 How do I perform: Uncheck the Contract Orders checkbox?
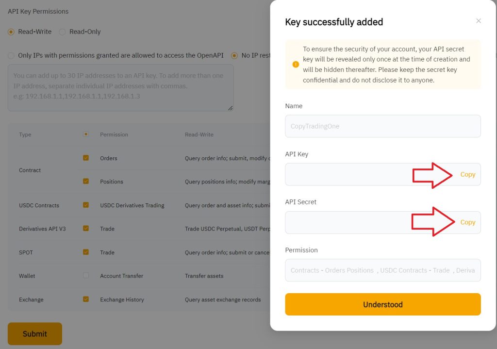(x=86, y=158)
